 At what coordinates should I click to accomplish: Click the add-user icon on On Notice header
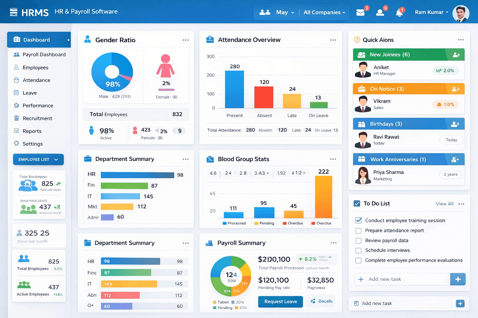pyautogui.click(x=456, y=89)
